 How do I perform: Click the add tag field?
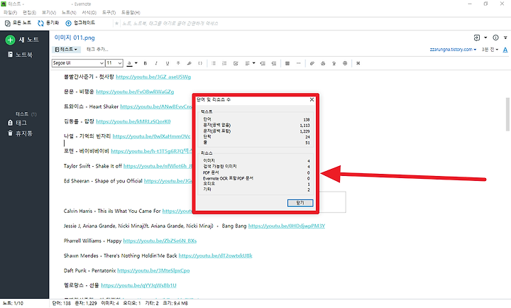coord(97,50)
